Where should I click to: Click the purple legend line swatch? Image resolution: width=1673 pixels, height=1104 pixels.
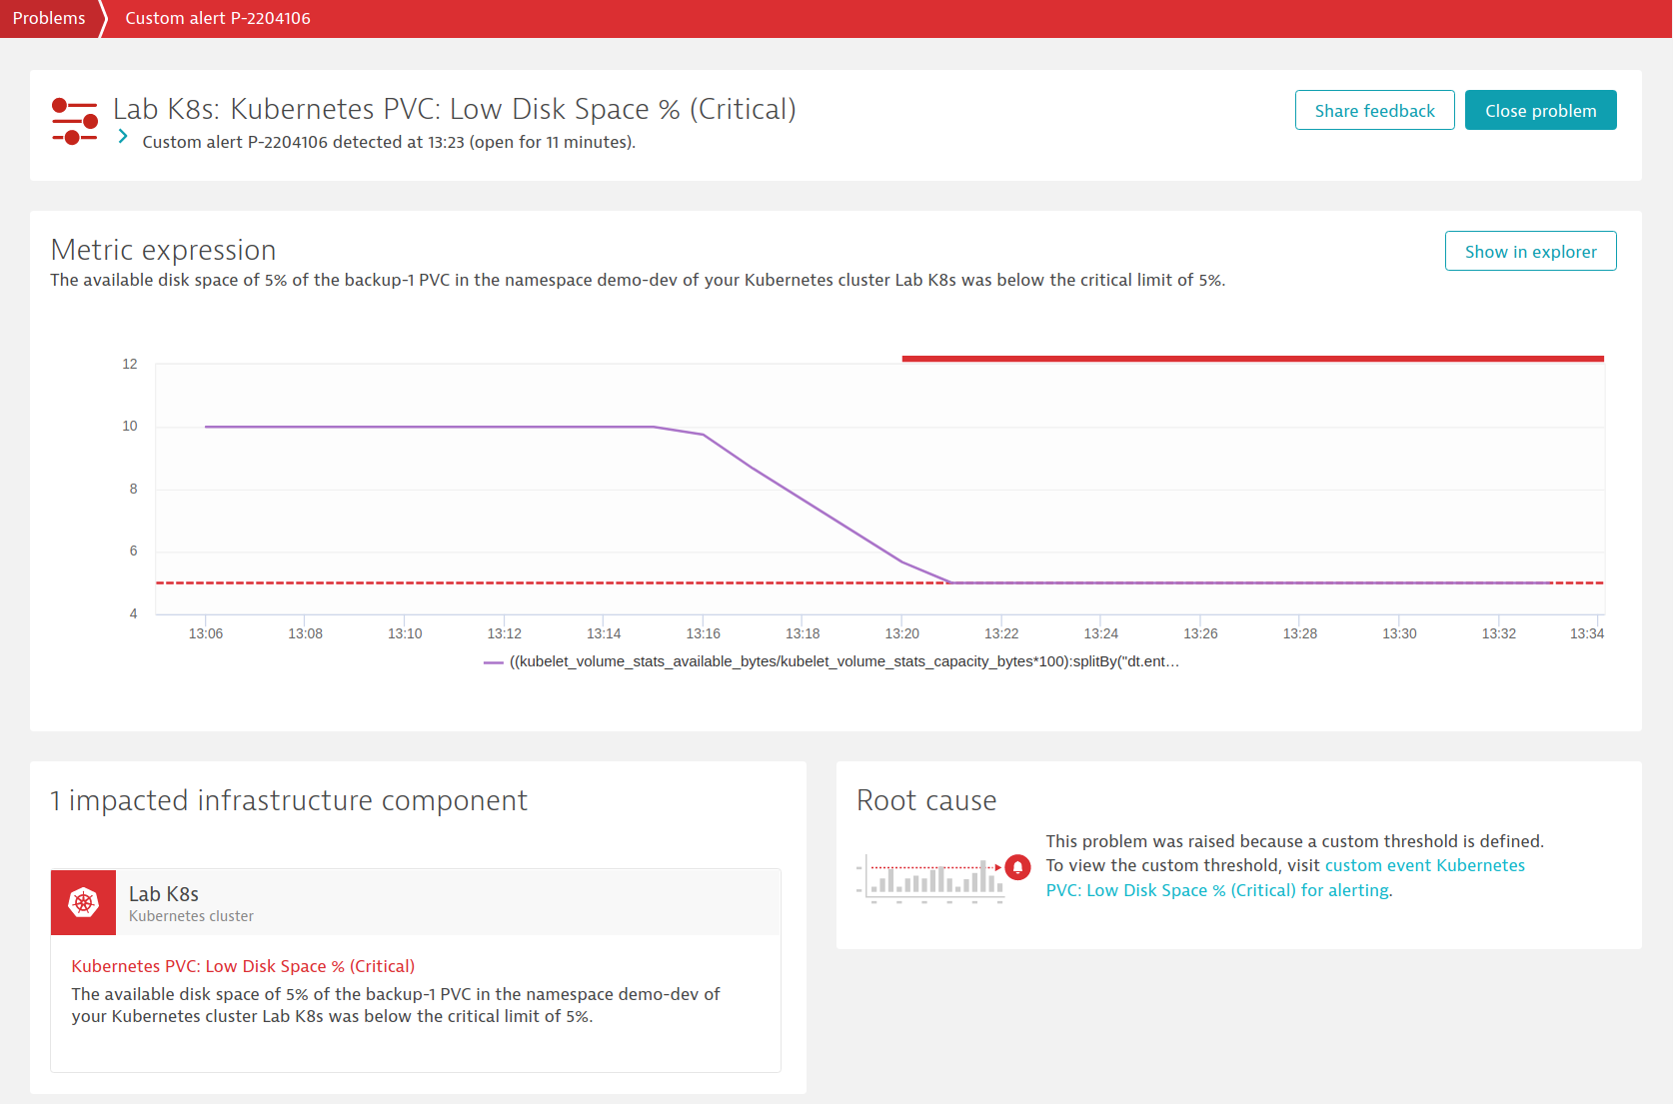(494, 662)
